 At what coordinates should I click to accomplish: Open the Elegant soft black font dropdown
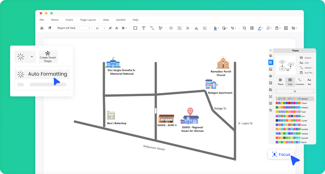(x=74, y=28)
